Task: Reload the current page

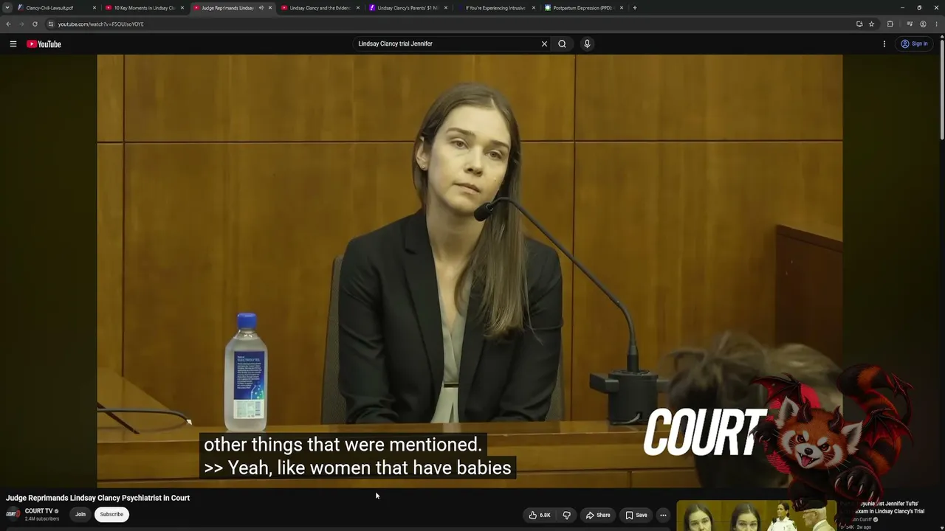Action: [x=35, y=24]
